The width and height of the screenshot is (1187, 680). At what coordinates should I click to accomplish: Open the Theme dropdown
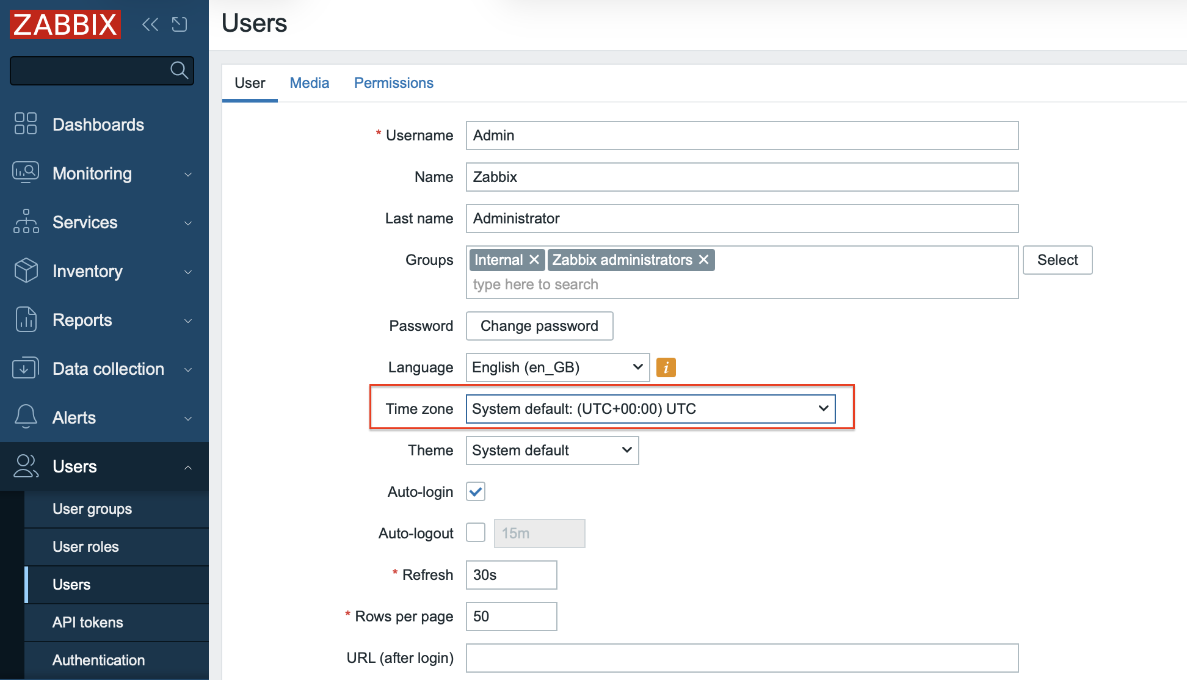551,450
